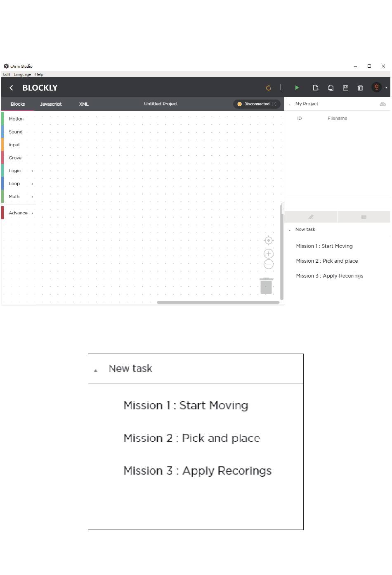Go back using the arrow beside BLOCKLY
Viewport: 392px width, 575px height.
(x=12, y=88)
